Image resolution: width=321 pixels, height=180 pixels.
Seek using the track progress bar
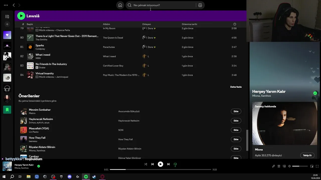tap(160, 169)
